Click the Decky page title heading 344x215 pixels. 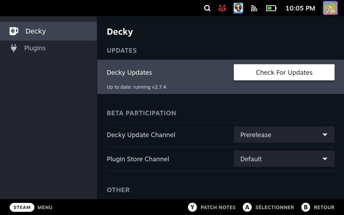pos(120,32)
